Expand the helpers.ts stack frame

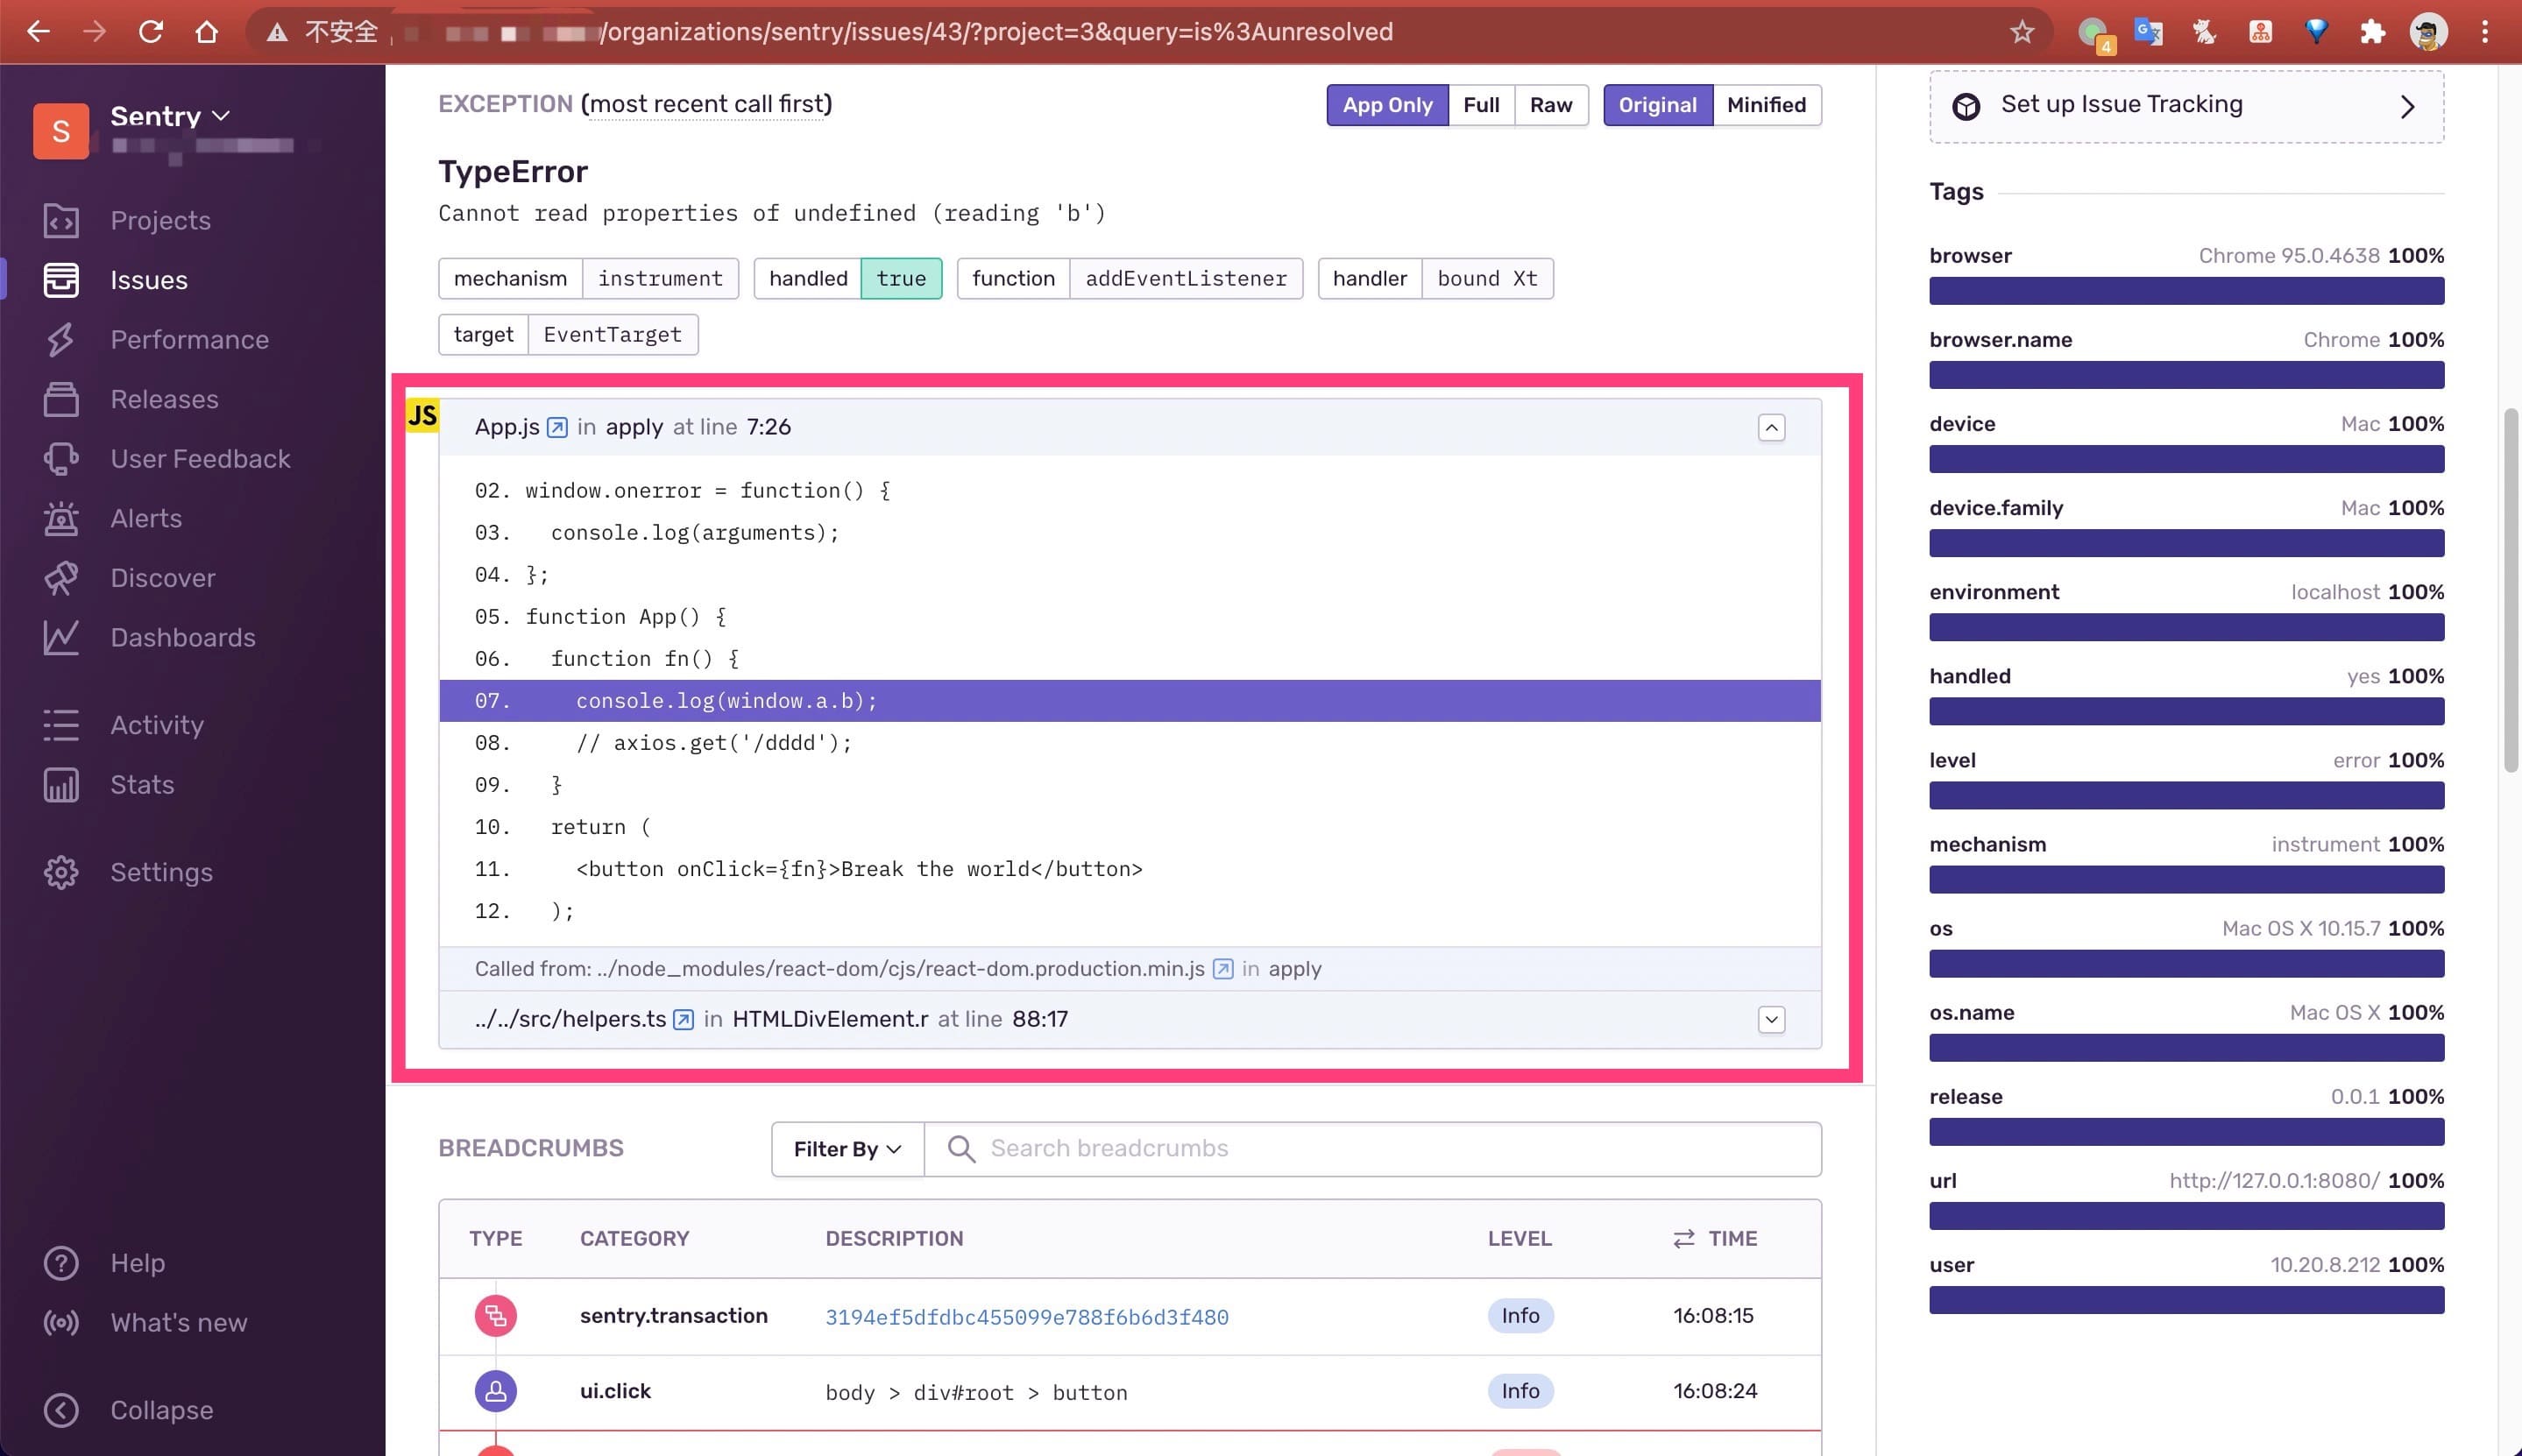pyautogui.click(x=1770, y=1019)
